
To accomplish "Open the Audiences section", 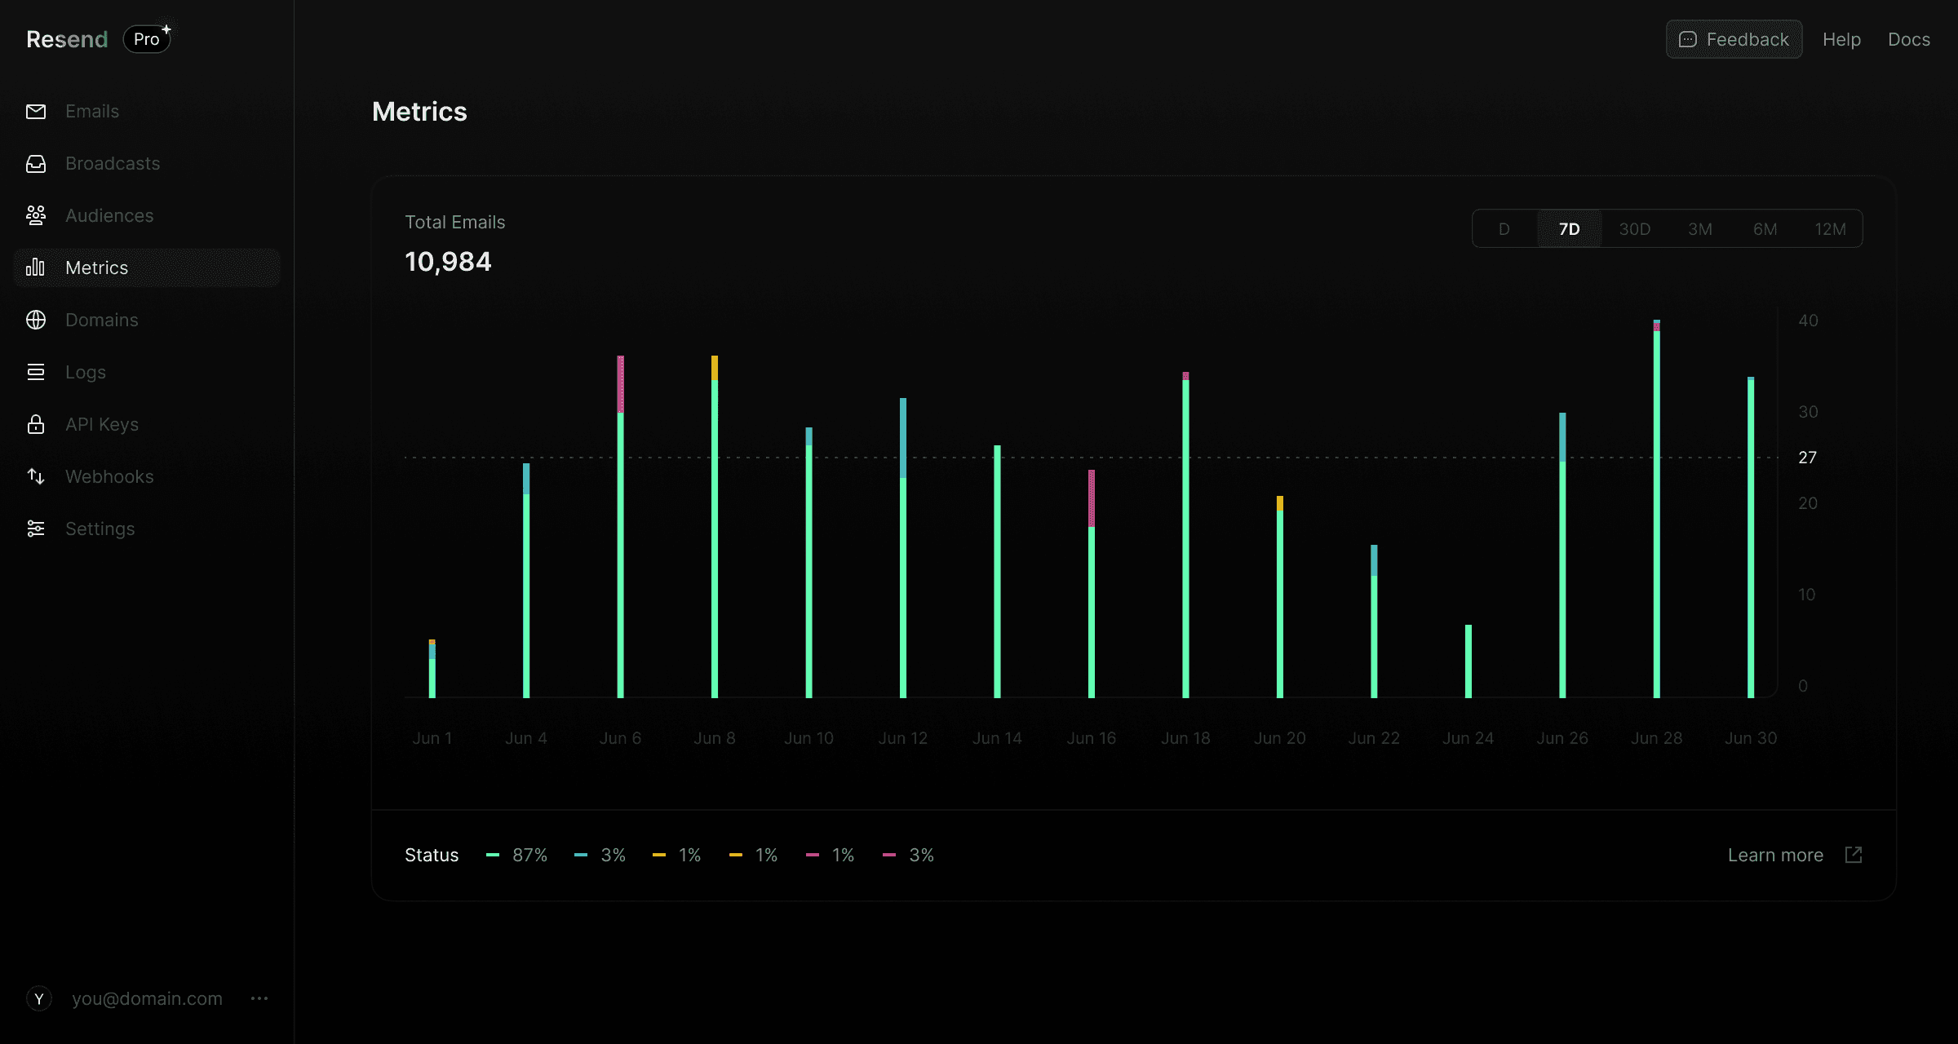I will [147, 215].
